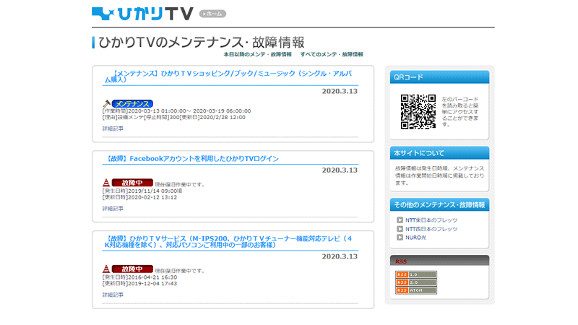
Task: Click warning cone icon in Facebook entry
Action: coord(106,183)
